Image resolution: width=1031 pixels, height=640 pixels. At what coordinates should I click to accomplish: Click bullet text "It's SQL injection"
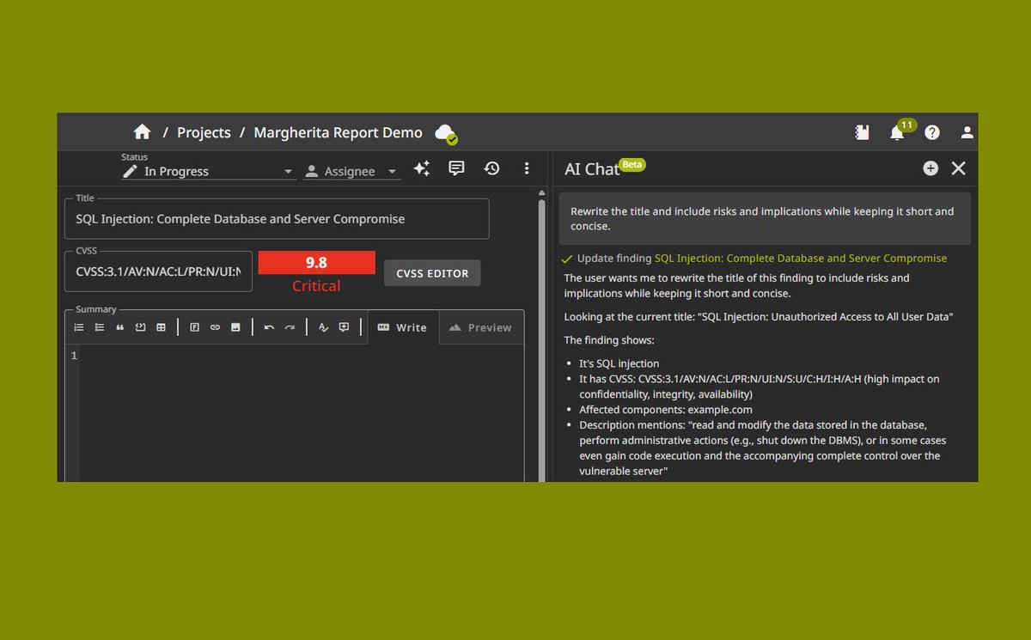[x=619, y=363]
